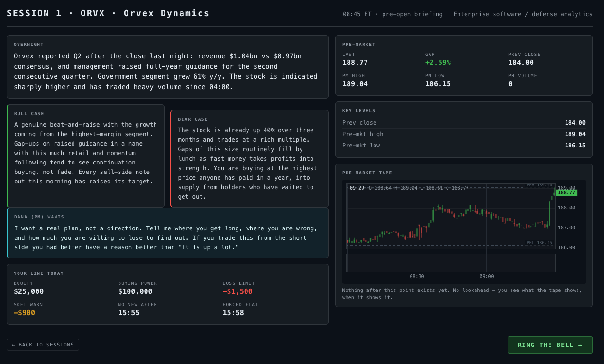Click the Ring the Bell button
The width and height of the screenshot is (604, 364).
pos(550,345)
